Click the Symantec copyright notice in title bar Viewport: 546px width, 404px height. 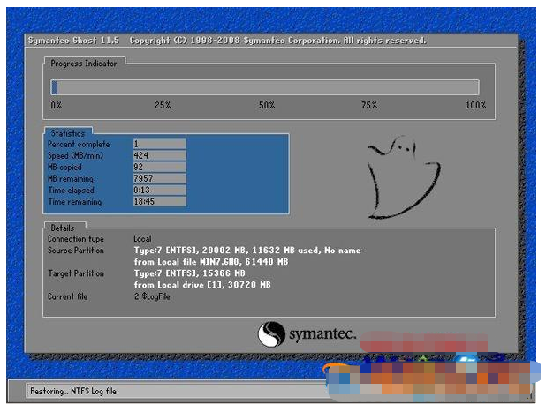point(278,41)
